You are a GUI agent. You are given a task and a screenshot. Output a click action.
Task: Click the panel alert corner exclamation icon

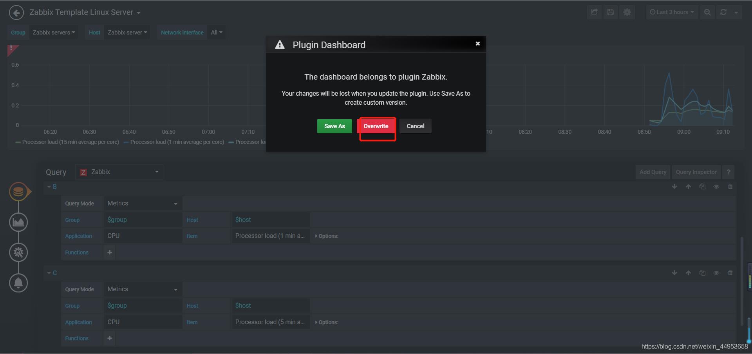click(x=12, y=49)
